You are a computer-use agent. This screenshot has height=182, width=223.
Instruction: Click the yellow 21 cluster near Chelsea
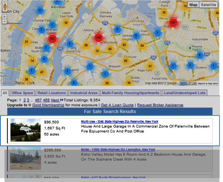pos(27,42)
